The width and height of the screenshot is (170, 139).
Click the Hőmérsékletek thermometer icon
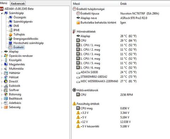tap(74, 32)
